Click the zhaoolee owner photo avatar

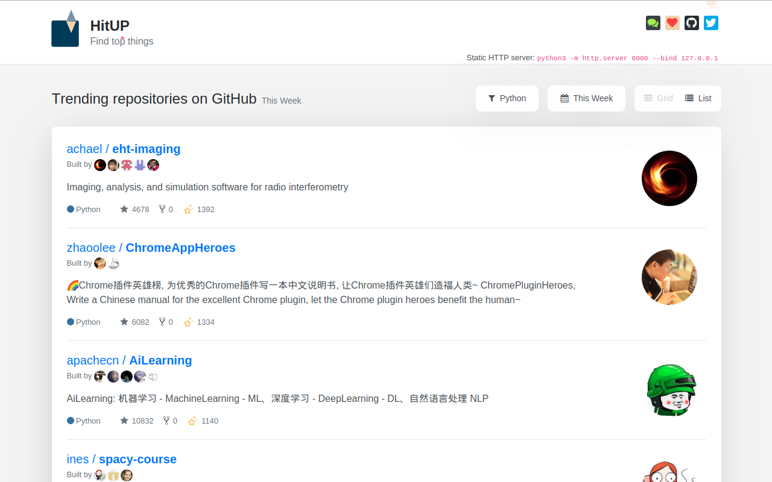[669, 277]
